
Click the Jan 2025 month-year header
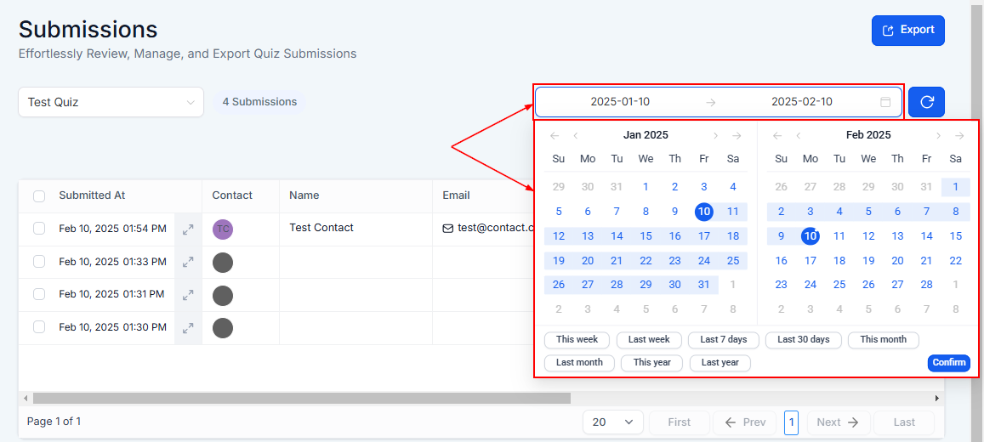click(x=646, y=135)
